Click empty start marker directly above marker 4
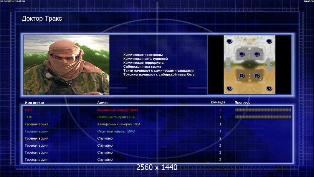This screenshot has width=314, height=177. pyautogui.click(x=242, y=54)
